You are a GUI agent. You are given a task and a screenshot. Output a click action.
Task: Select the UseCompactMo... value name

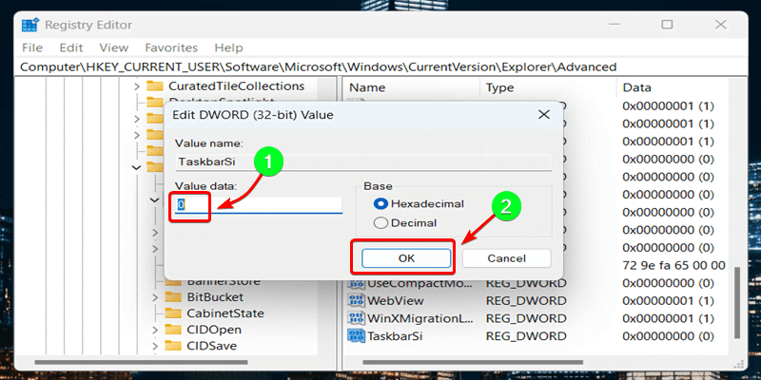[419, 283]
